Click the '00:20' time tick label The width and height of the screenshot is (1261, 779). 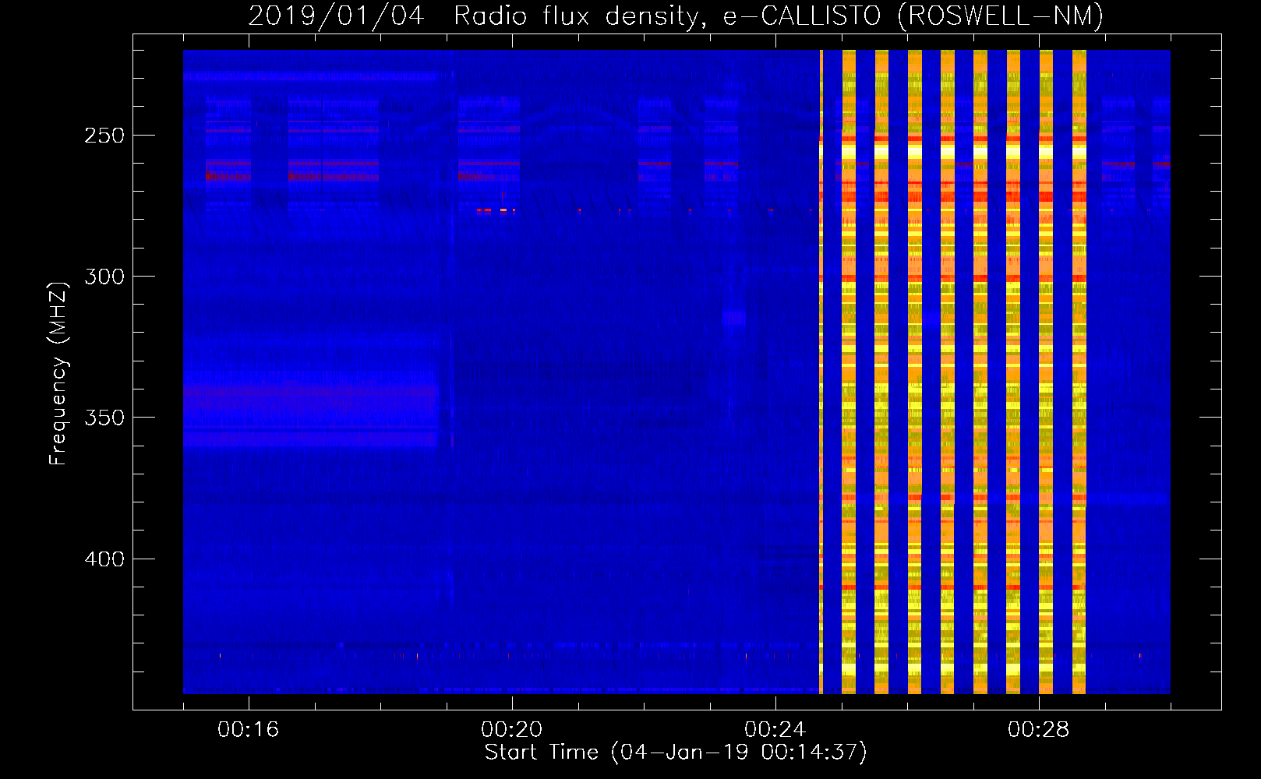point(511,729)
